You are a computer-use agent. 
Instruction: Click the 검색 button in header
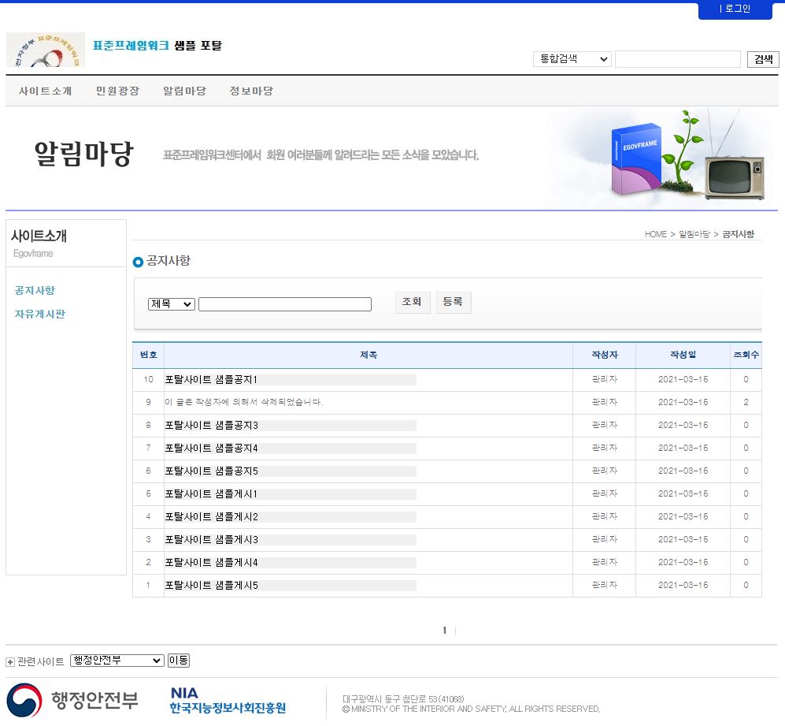click(762, 59)
